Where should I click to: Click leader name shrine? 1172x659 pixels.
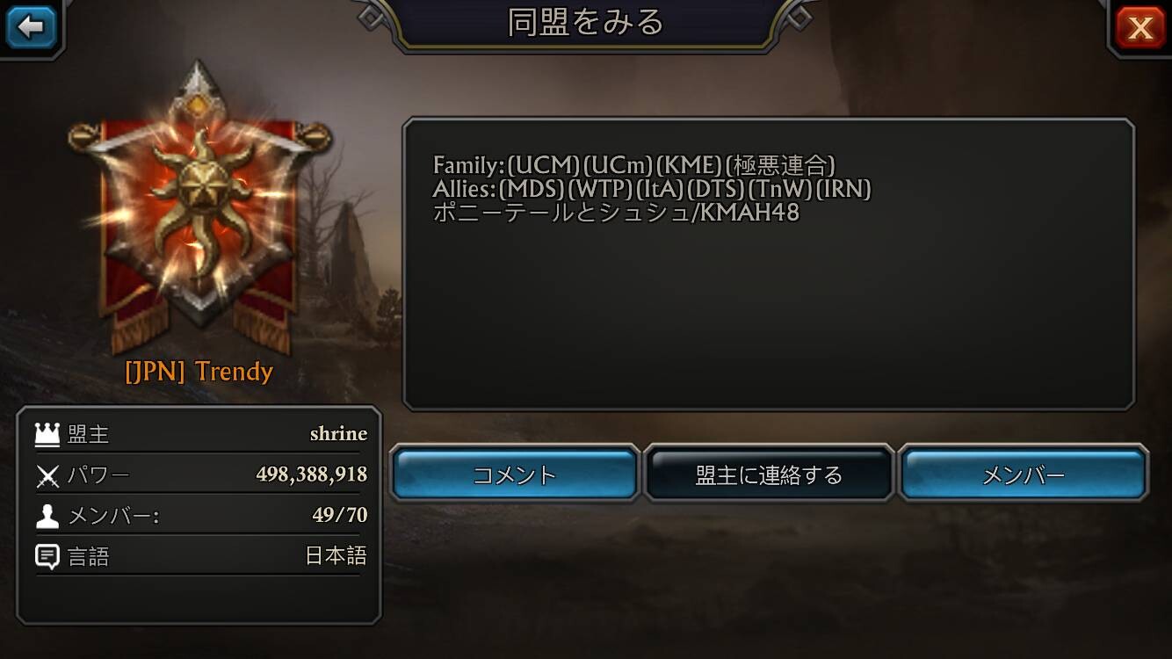[338, 433]
